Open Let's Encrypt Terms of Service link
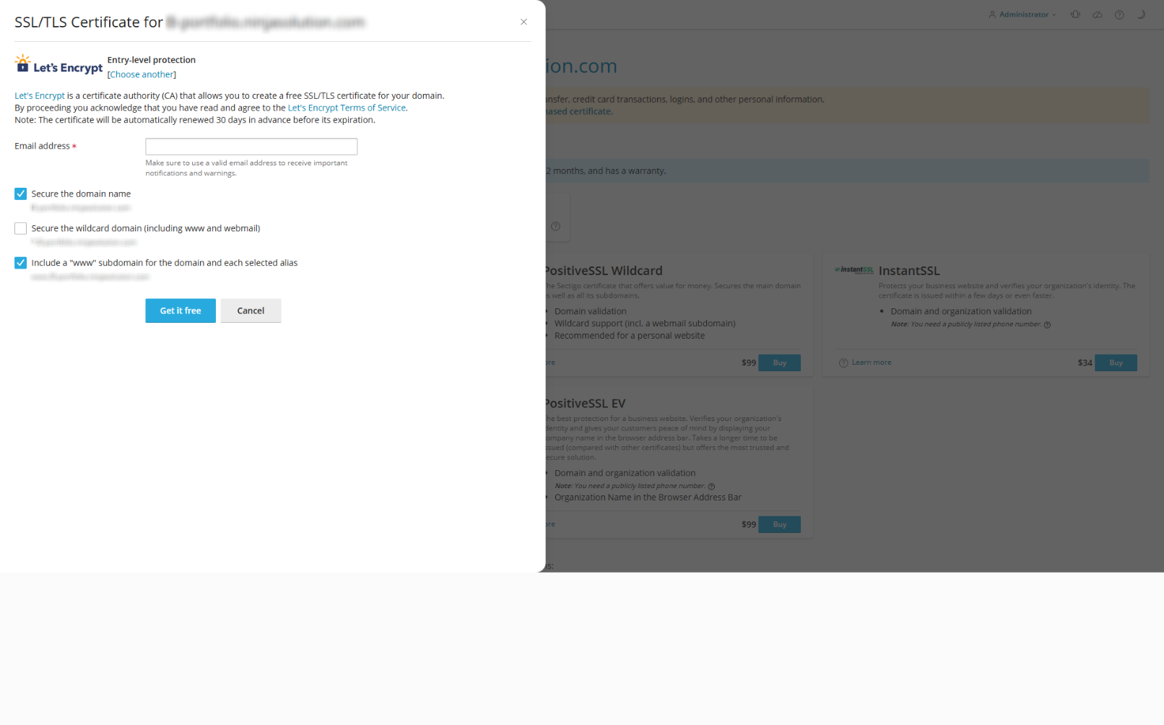The image size is (1164, 725). pyautogui.click(x=347, y=108)
